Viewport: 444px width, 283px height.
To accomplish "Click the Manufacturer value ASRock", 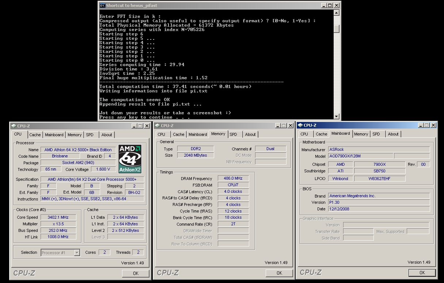I will coord(378,149).
